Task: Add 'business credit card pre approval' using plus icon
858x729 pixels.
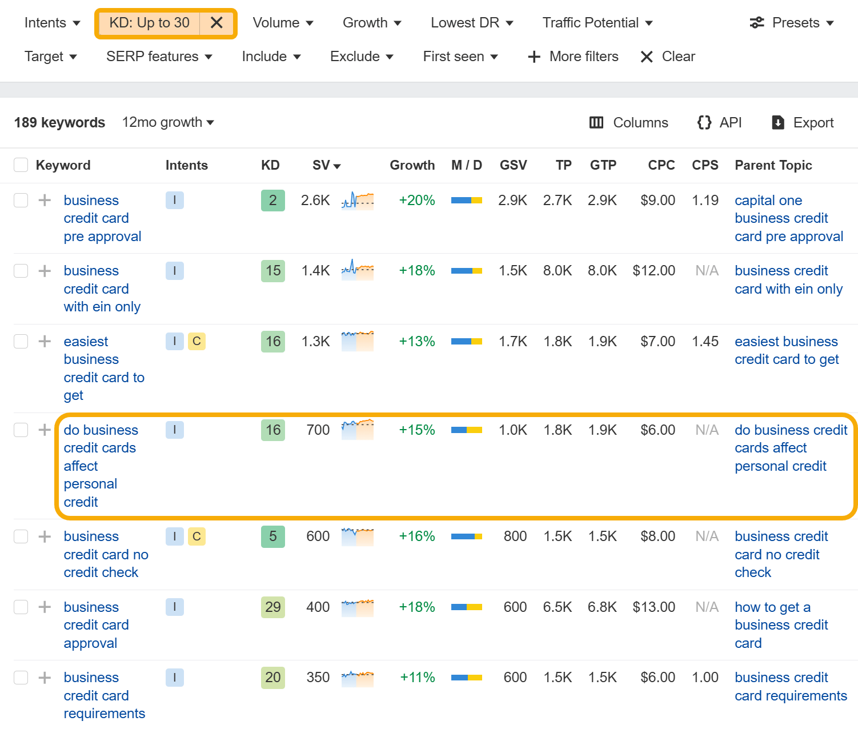Action: [45, 201]
